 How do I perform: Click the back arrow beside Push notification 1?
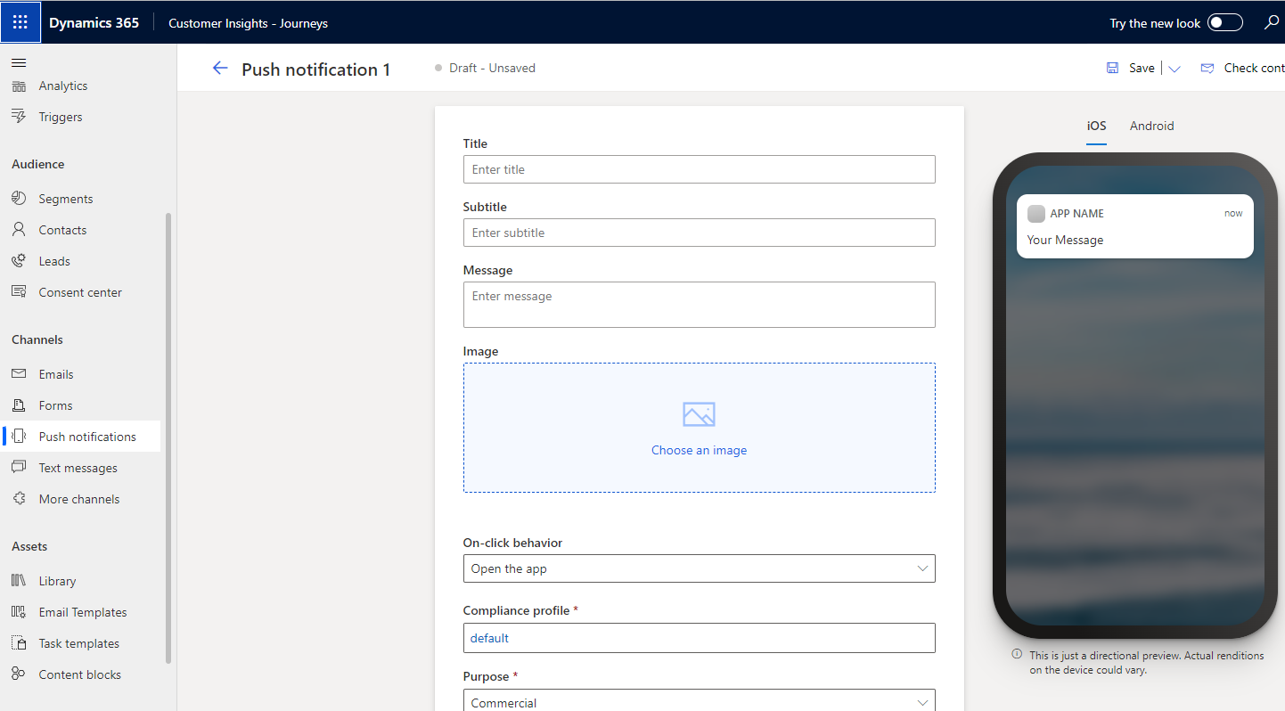[x=220, y=69]
